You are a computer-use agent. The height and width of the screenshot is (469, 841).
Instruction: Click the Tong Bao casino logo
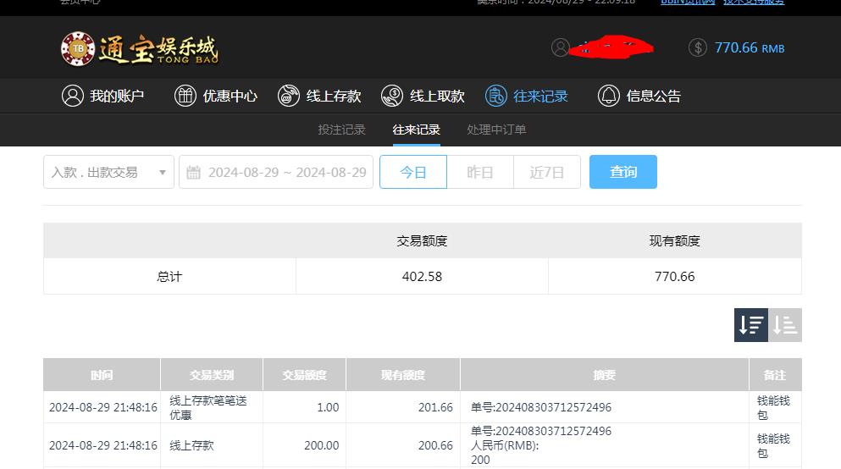(140, 49)
